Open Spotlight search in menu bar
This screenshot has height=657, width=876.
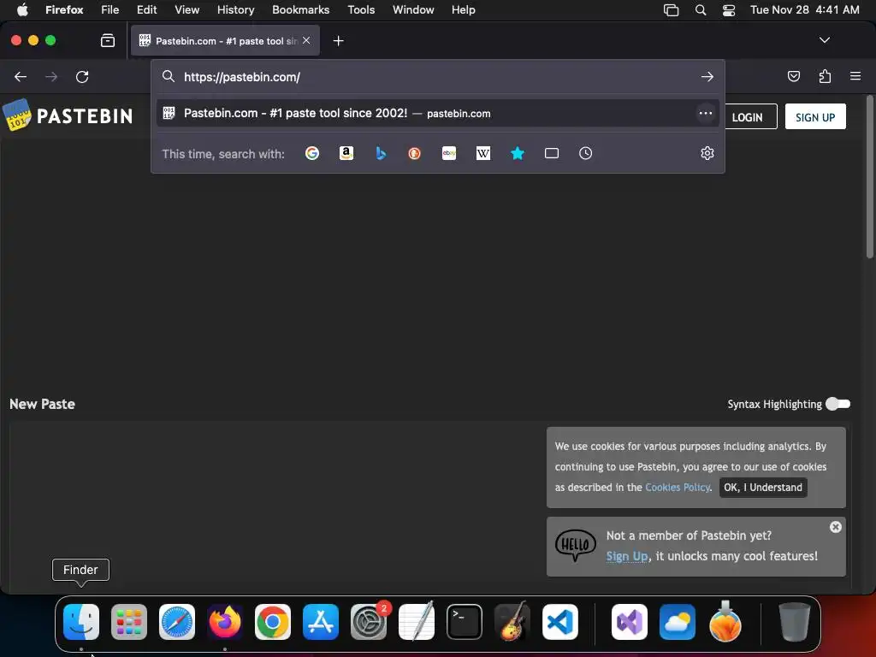(700, 9)
